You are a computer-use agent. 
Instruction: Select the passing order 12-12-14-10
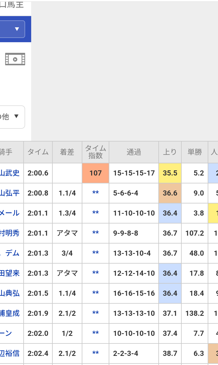point(134,273)
